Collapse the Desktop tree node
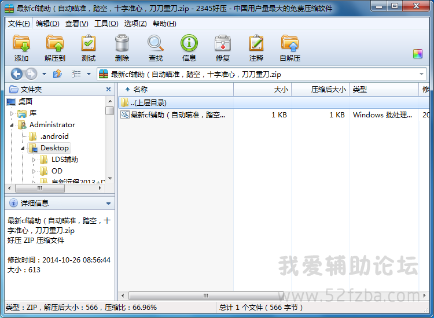The image size is (434, 318). click(23, 148)
